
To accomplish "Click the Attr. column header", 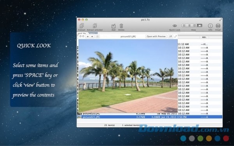I will point(204,37).
